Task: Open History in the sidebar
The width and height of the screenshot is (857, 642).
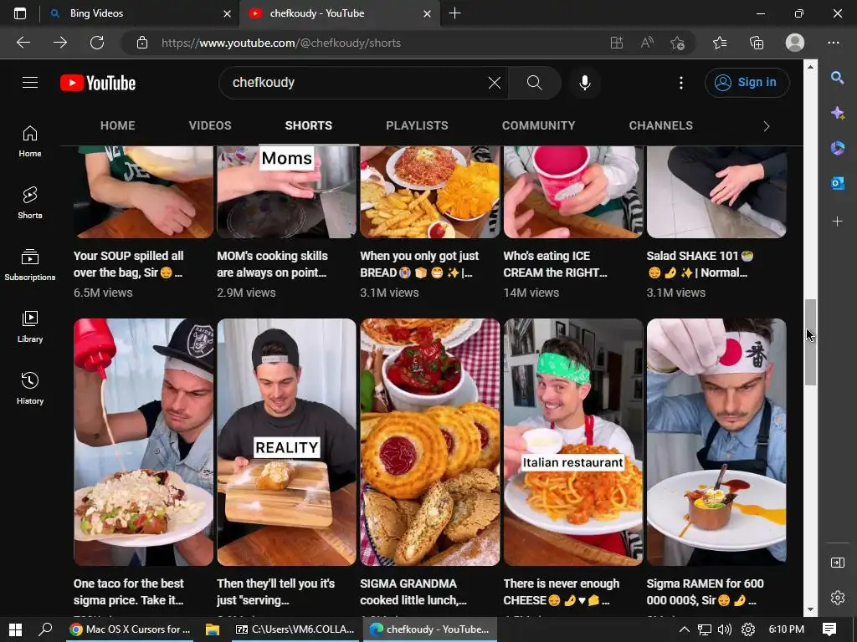Action: (x=30, y=388)
